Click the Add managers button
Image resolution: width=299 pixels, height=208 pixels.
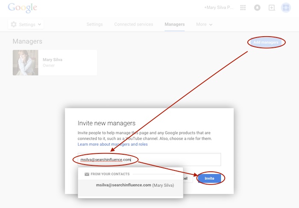coord(266,42)
